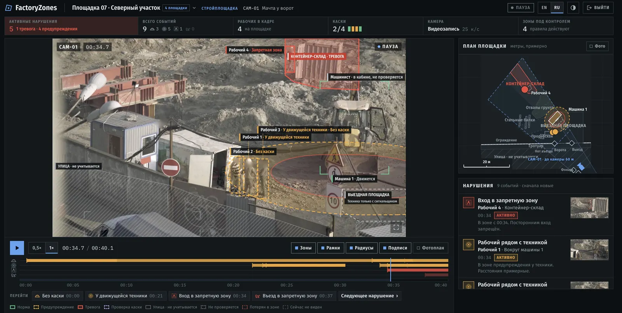Enable the Фотоплан overlay checkbox
The image size is (622, 313).
tap(430, 248)
